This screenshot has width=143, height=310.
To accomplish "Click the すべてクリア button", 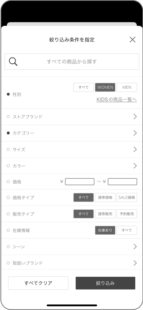I will 38,283.
